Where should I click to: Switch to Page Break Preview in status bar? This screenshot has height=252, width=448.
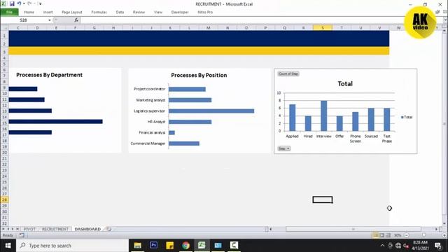pyautogui.click(x=388, y=235)
